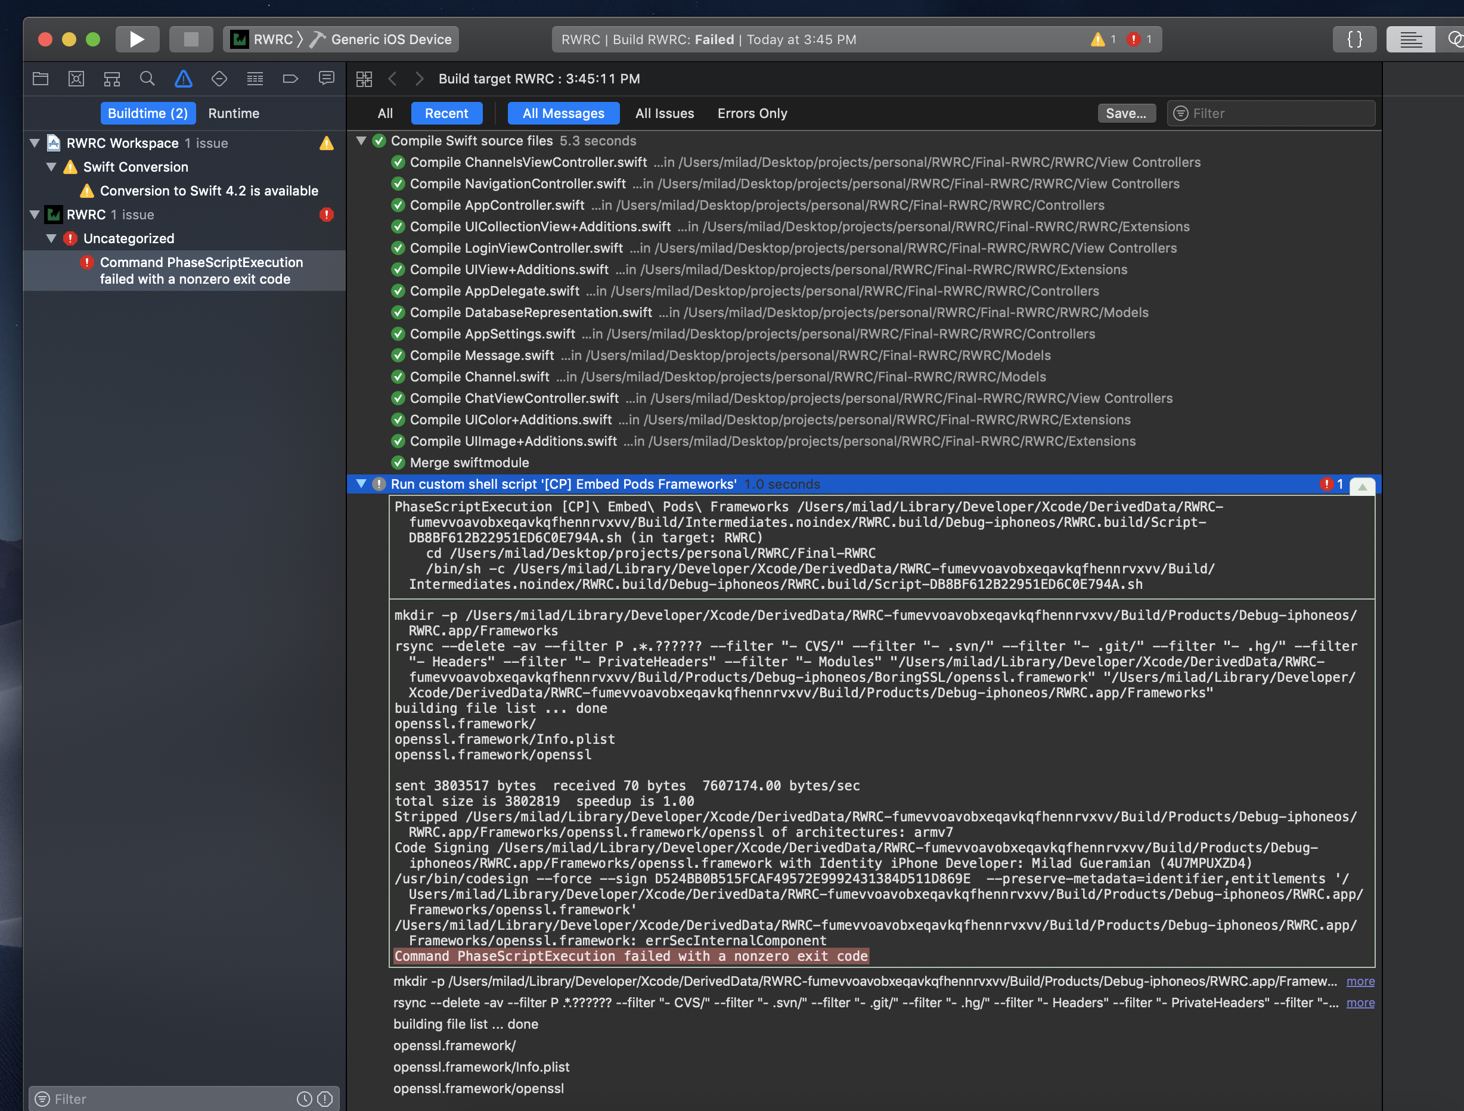
Task: Click the error count in activity bar
Action: (x=1140, y=39)
